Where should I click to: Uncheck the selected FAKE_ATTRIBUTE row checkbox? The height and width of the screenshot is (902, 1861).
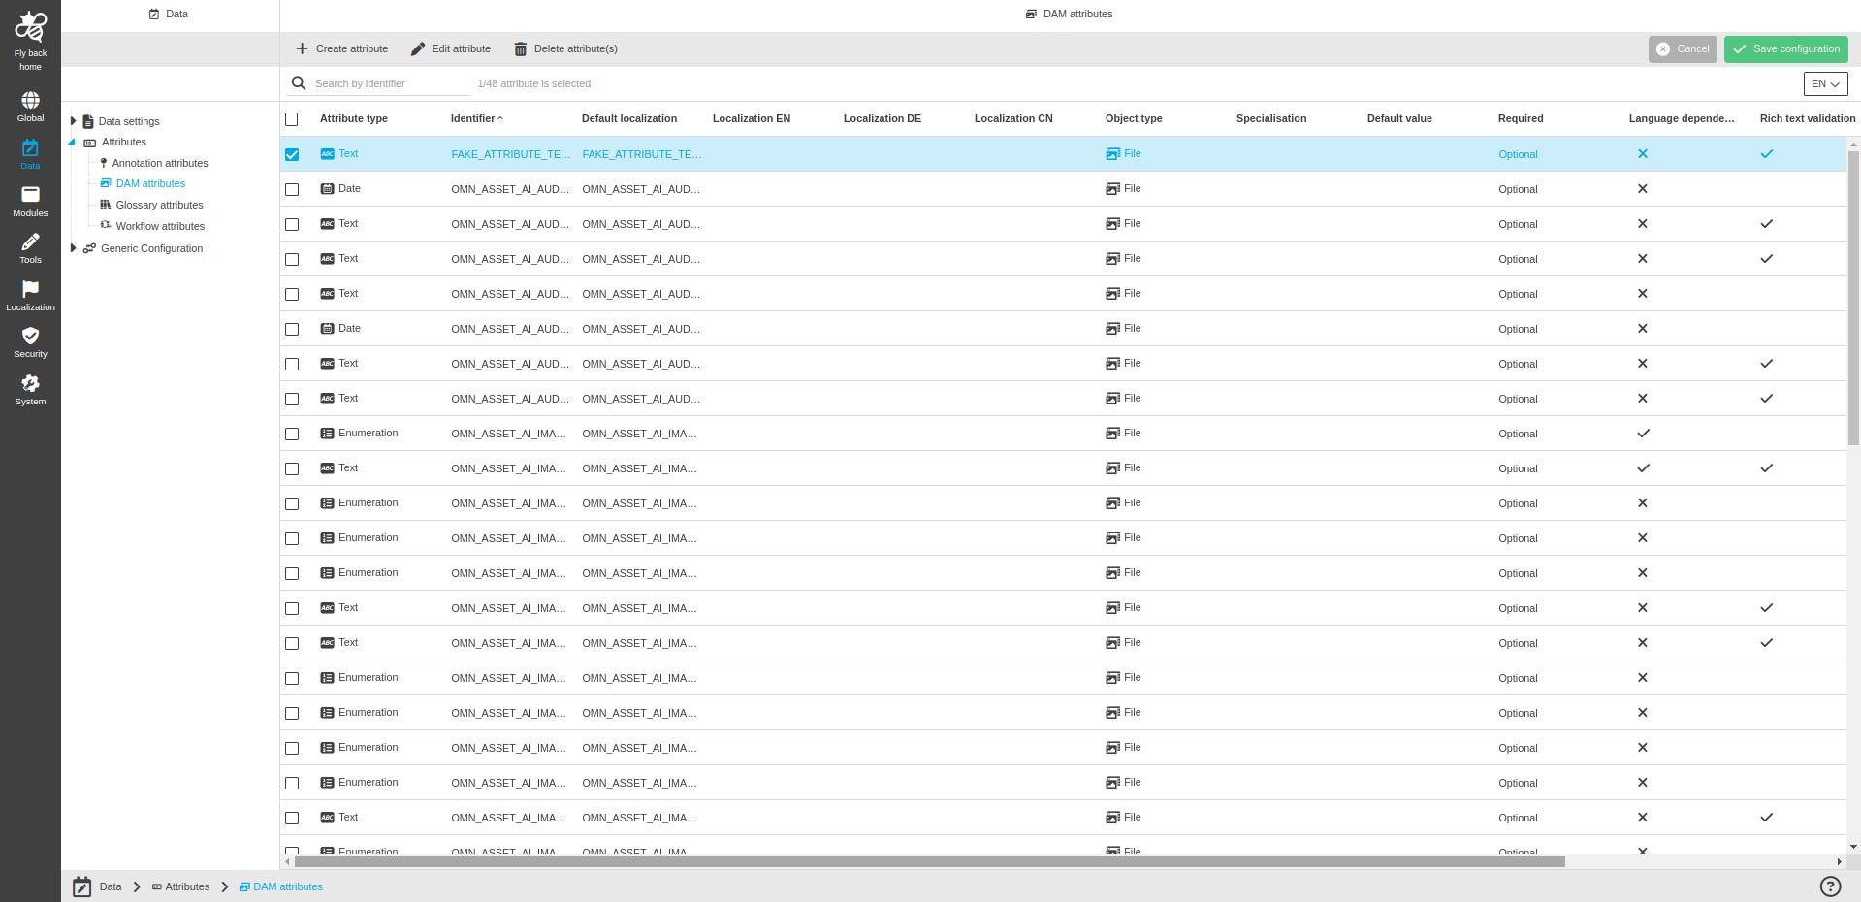pyautogui.click(x=292, y=153)
